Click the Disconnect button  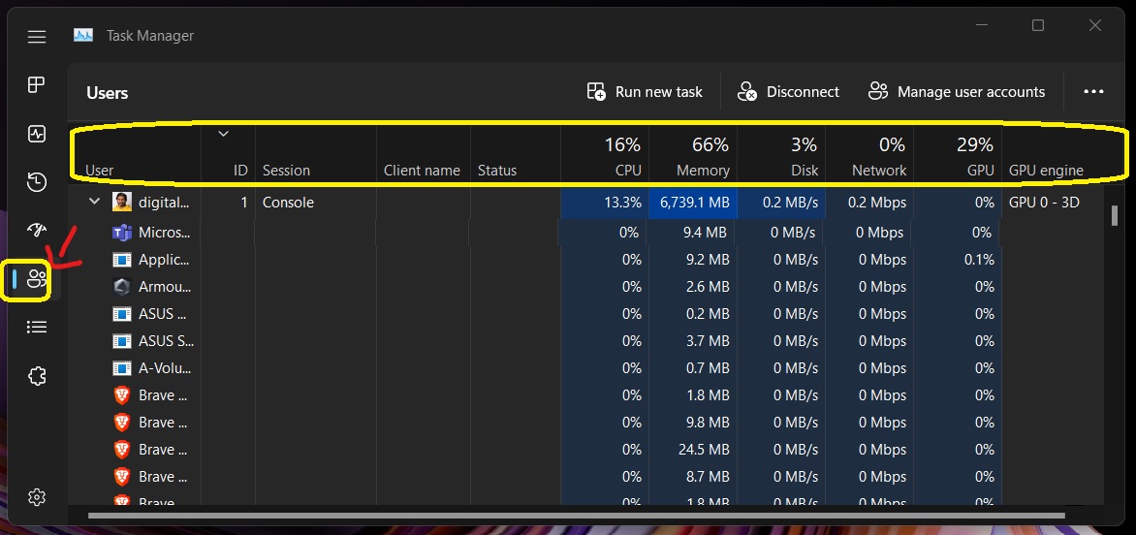click(788, 92)
